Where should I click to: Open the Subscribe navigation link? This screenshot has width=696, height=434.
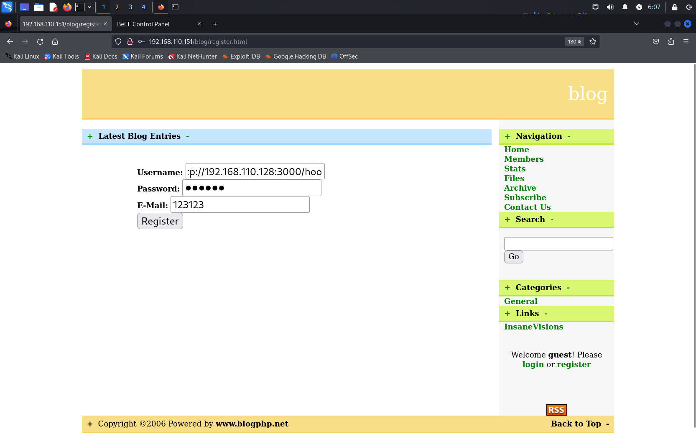click(525, 197)
